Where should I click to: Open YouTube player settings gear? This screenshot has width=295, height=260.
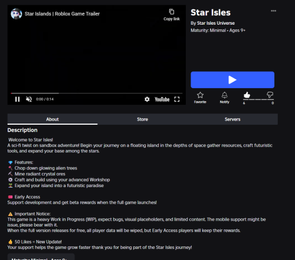click(147, 99)
